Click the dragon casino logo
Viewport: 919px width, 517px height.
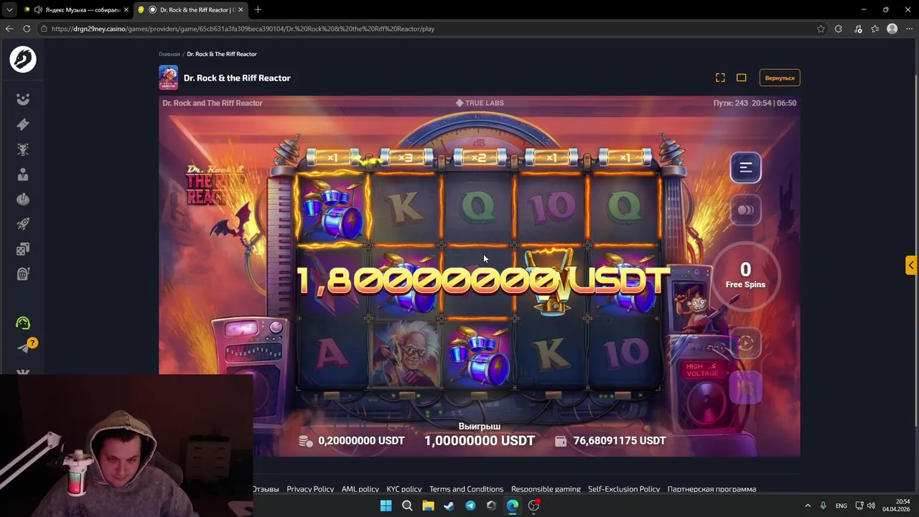23,59
